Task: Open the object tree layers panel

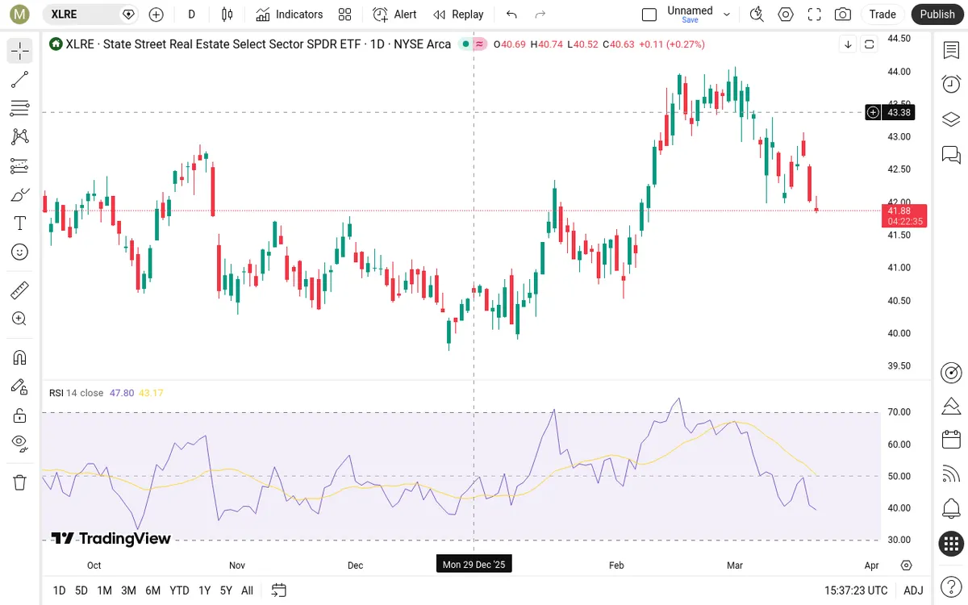Action: (951, 119)
